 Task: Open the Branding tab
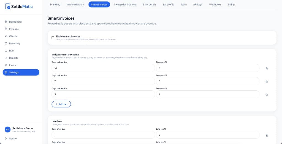point(55,4)
